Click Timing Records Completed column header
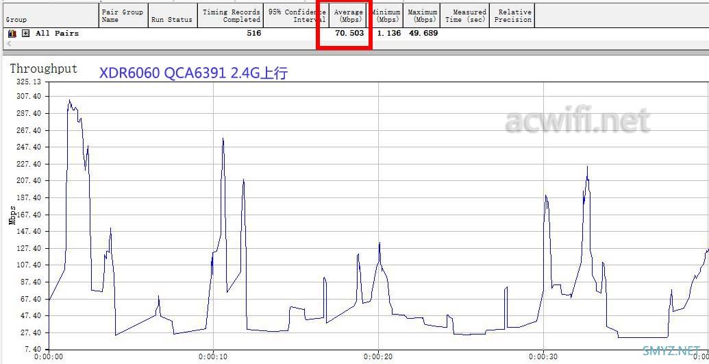The image size is (709, 364). [x=230, y=16]
